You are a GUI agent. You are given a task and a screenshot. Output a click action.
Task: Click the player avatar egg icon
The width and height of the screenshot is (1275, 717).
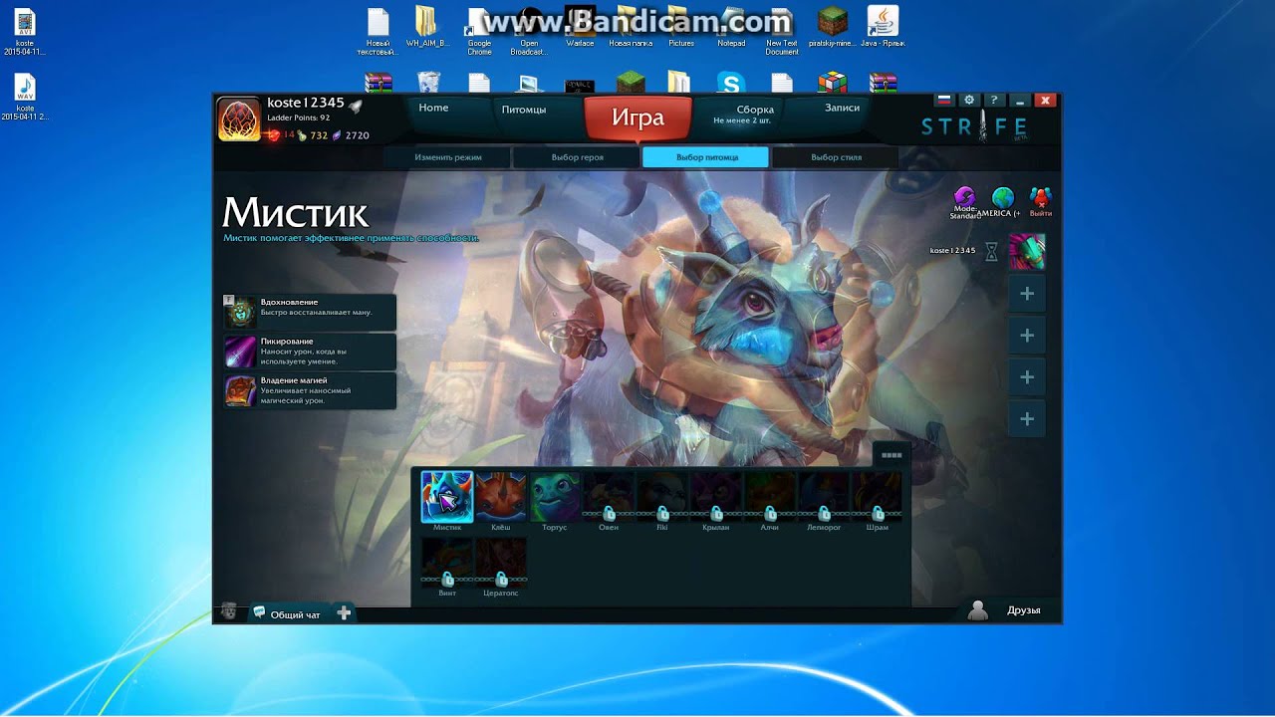coord(239,119)
